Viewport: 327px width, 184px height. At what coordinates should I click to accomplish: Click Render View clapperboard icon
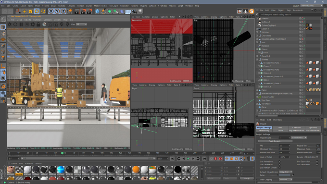point(77,11)
